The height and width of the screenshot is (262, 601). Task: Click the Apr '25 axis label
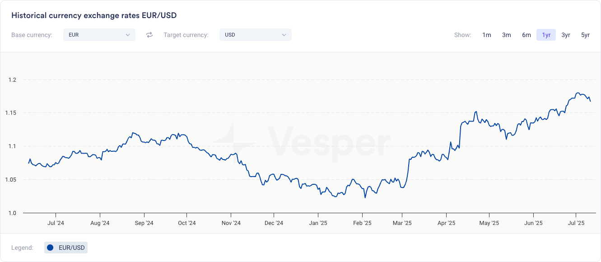[x=446, y=223]
